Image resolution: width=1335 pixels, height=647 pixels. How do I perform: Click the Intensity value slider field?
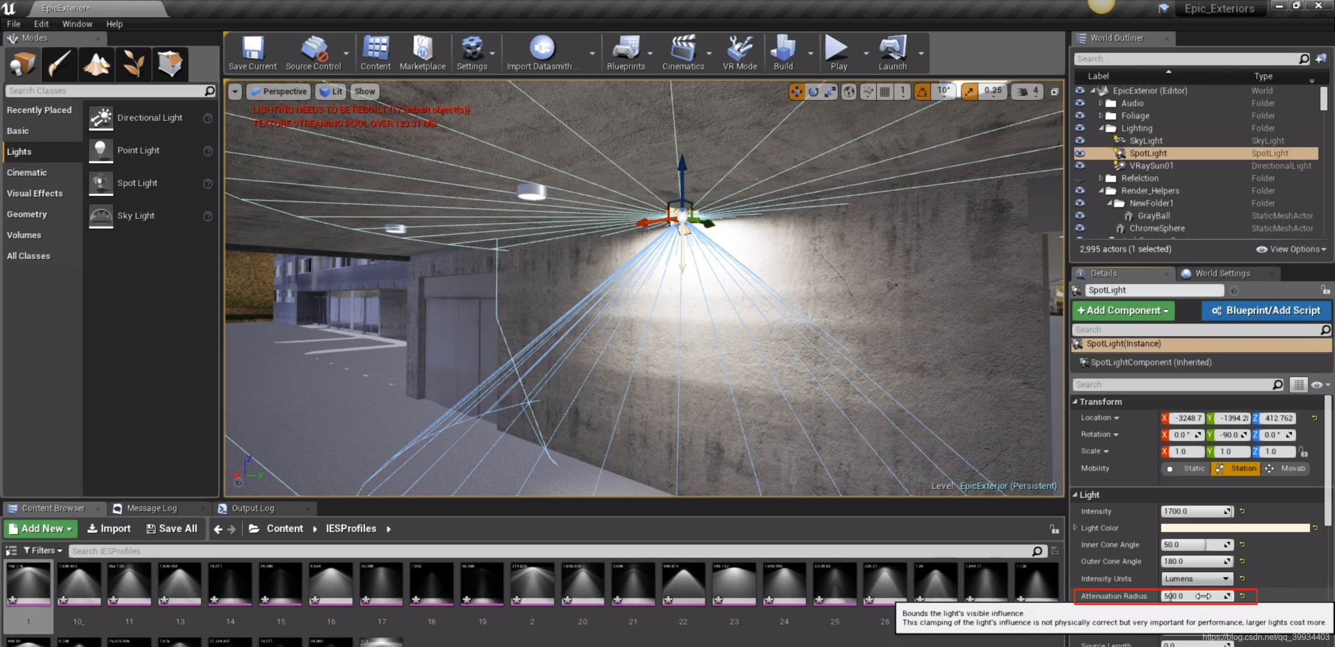coord(1197,512)
